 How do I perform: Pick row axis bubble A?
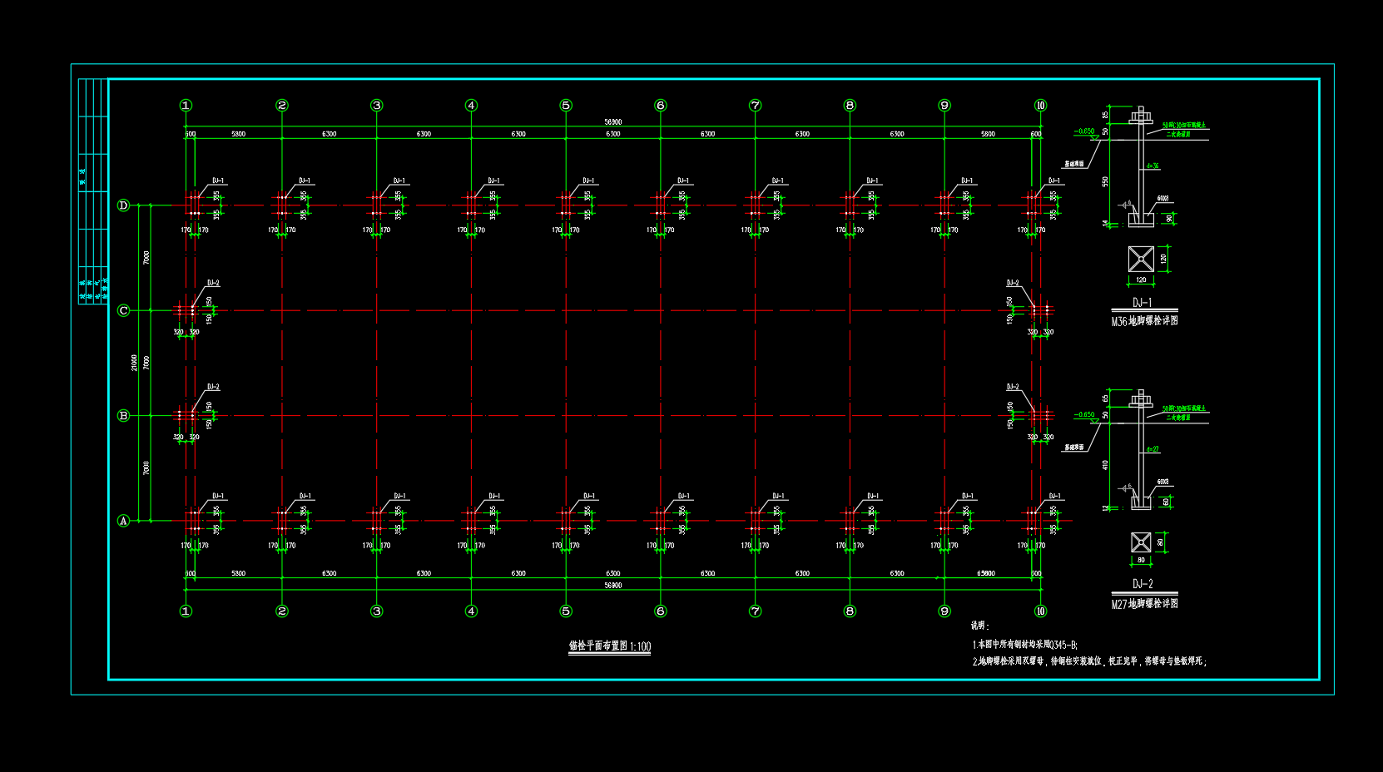pos(124,521)
